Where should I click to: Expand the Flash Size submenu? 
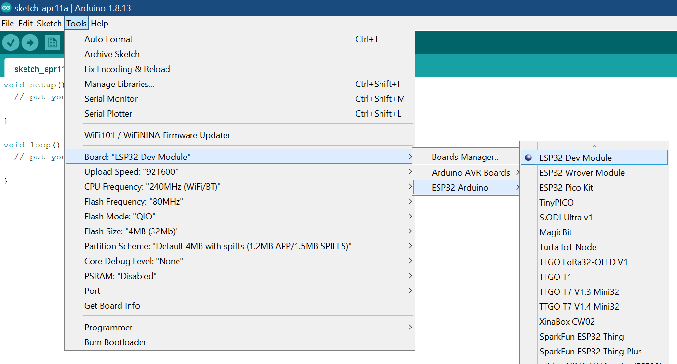[239, 231]
